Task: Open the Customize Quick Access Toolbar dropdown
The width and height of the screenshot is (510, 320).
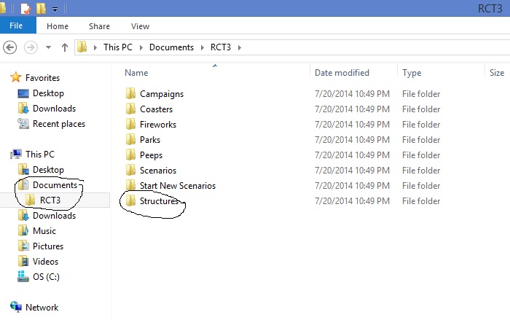Action: click(55, 9)
